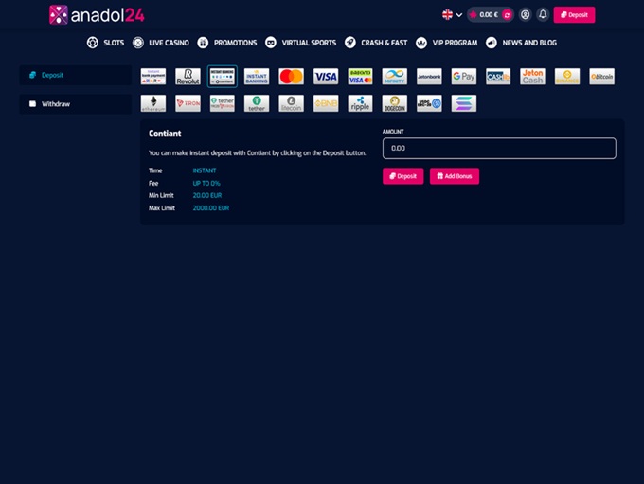This screenshot has height=484, width=644.
Task: Open the user profile icon
Action: [525, 15]
